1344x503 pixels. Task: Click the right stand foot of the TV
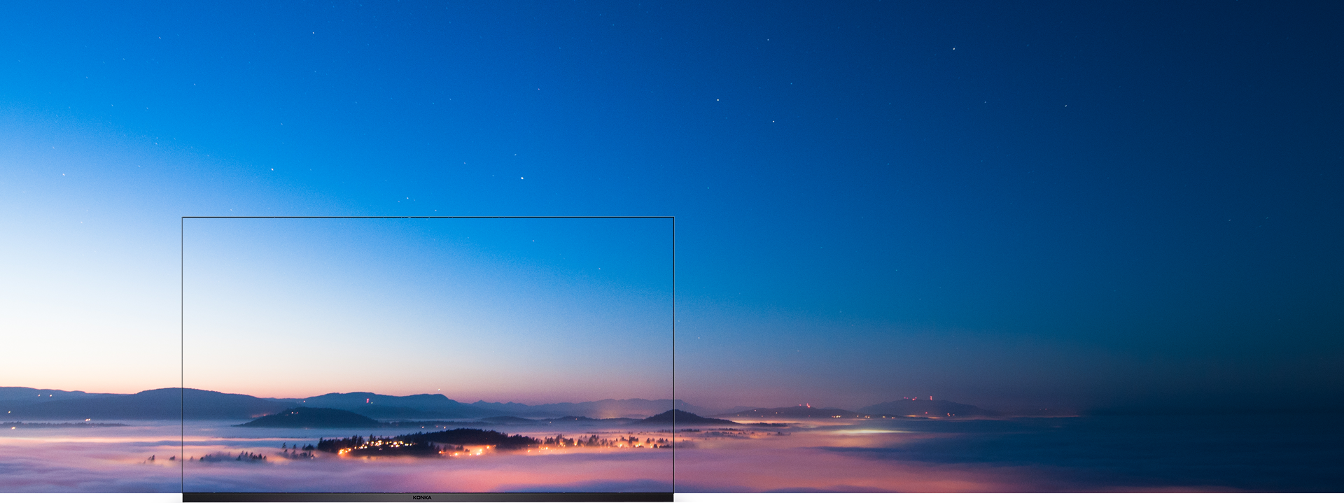pos(689,498)
